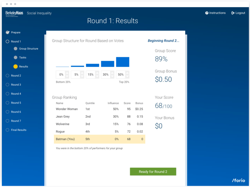The width and height of the screenshot is (250, 187).
Task: Select the Round 4 circle in sidebar
Action: [x=7, y=94]
